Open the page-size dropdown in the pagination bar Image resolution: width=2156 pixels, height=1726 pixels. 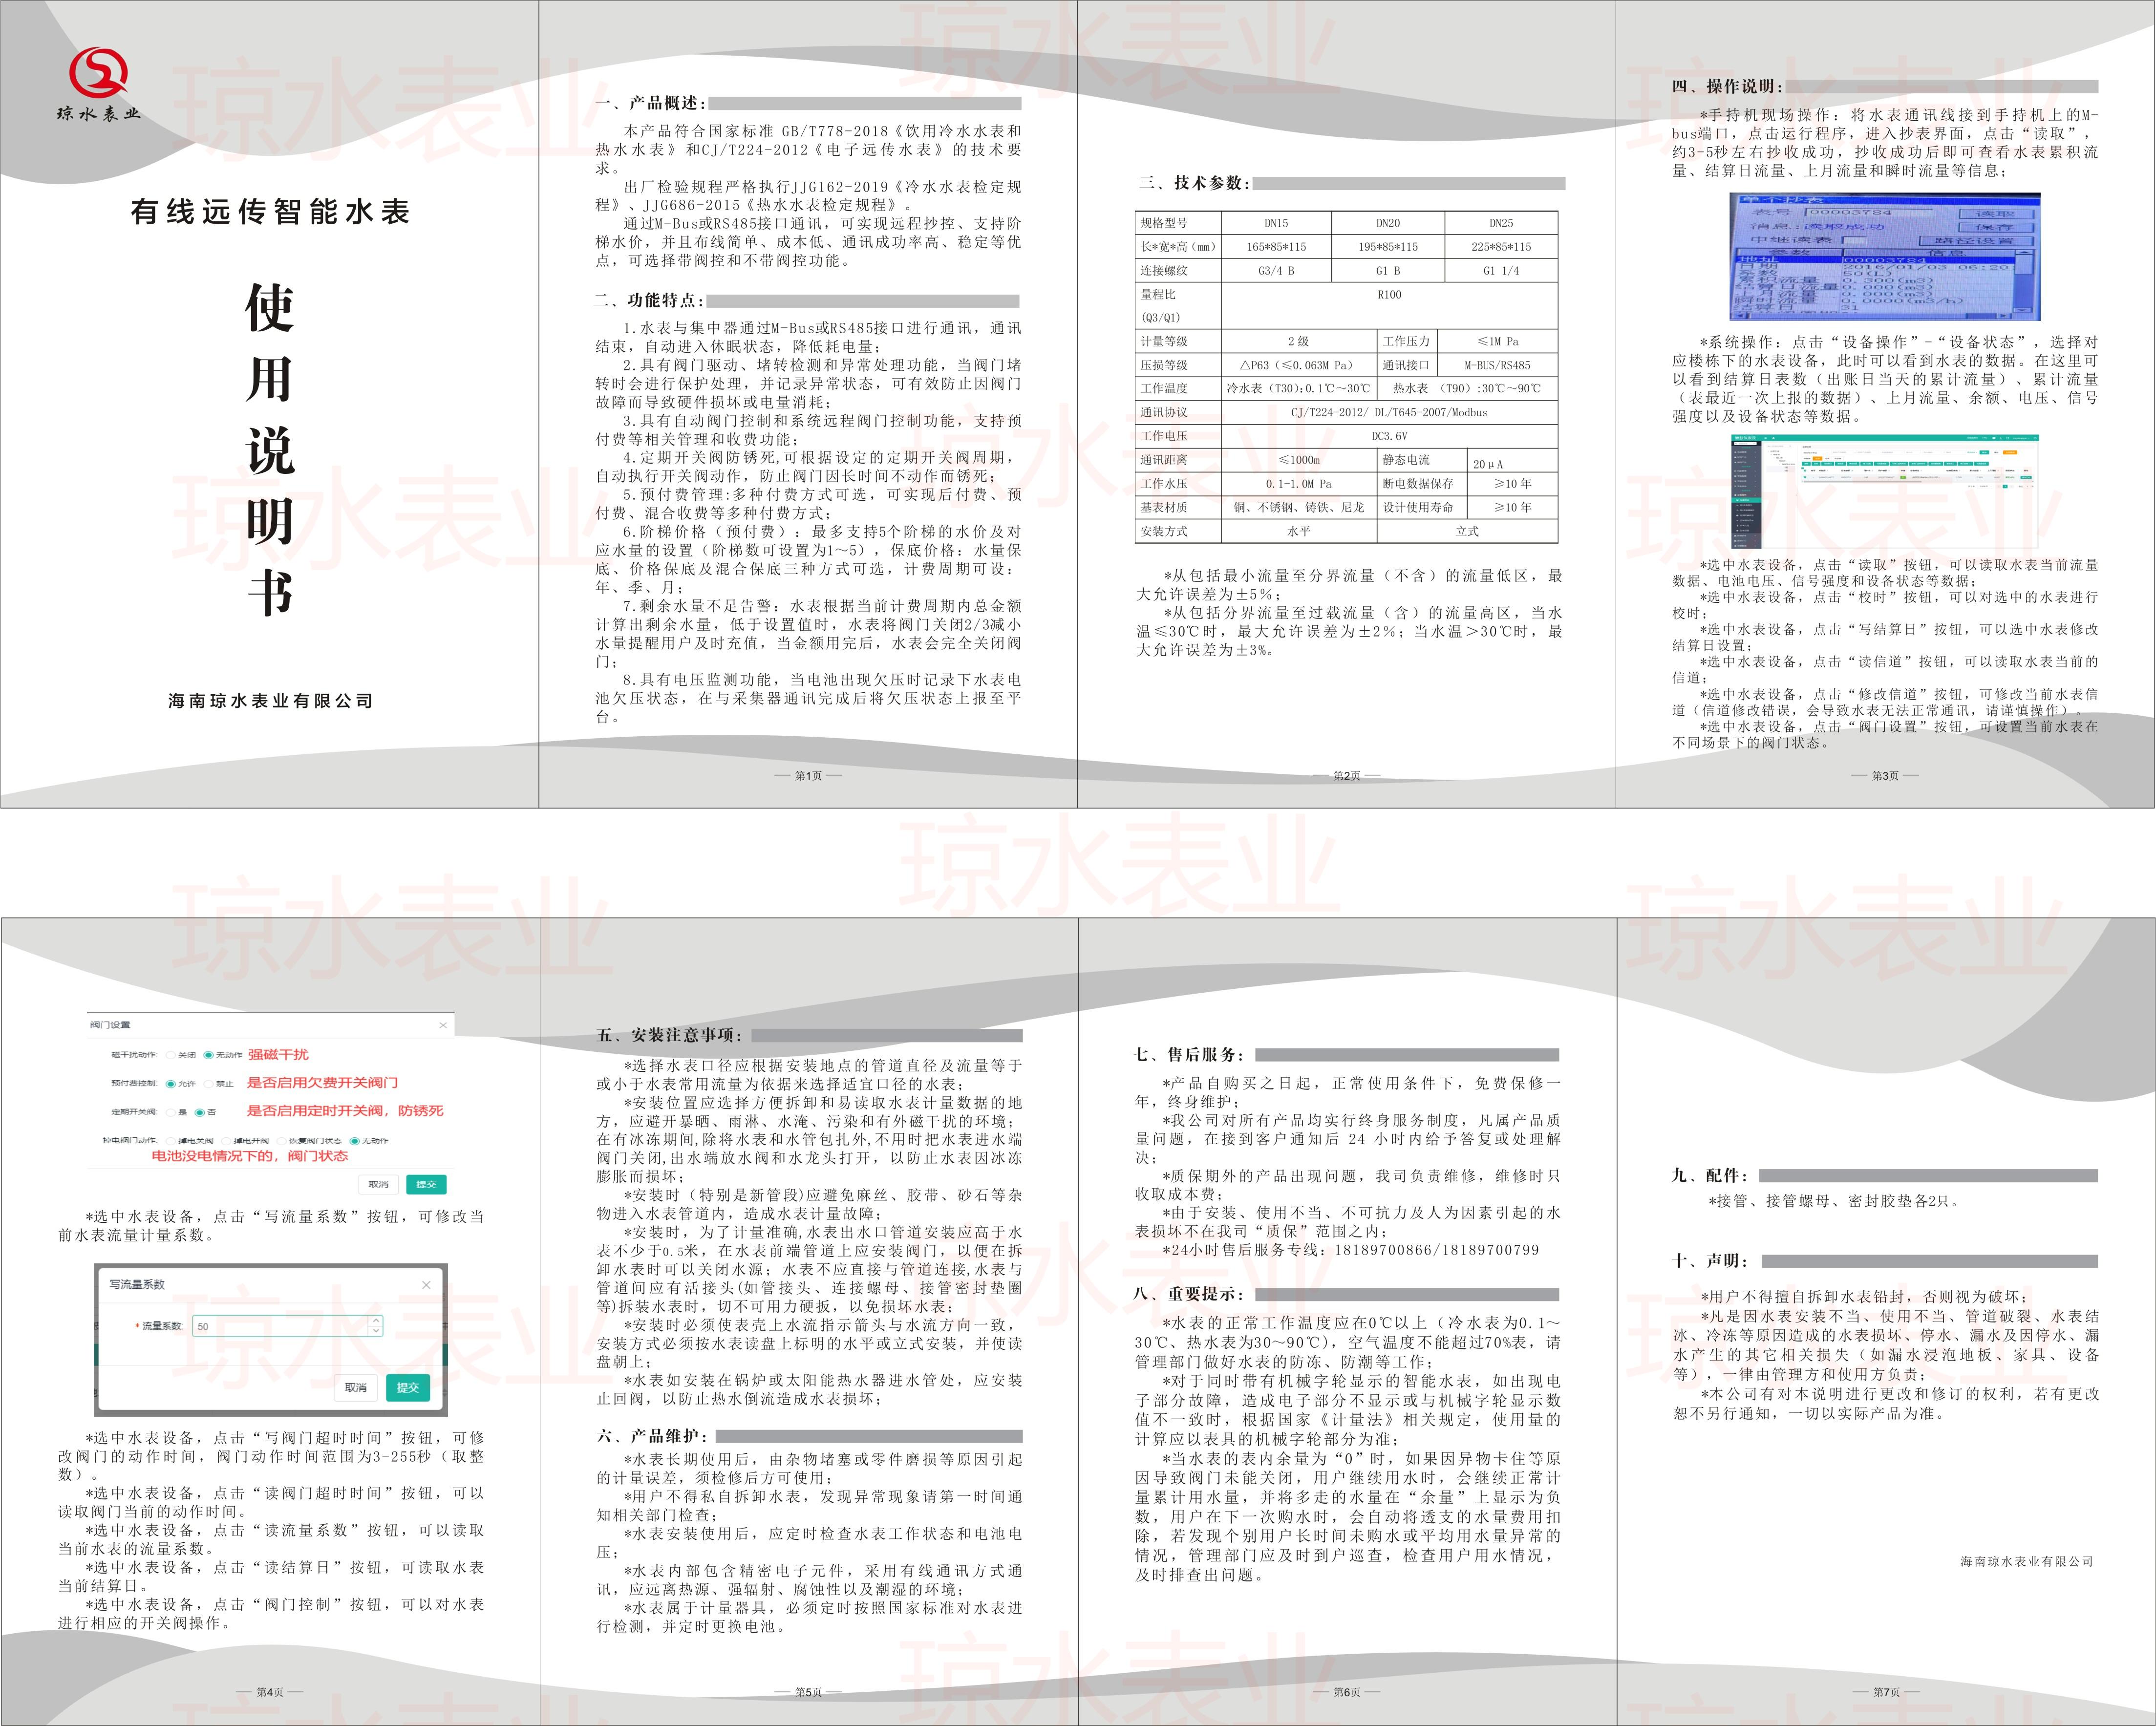tap(1987, 486)
